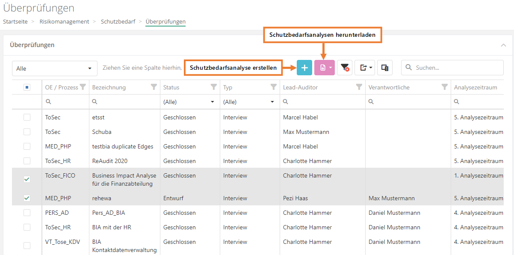Click filter icon on OE / Prozess column

pyautogui.click(x=83, y=87)
